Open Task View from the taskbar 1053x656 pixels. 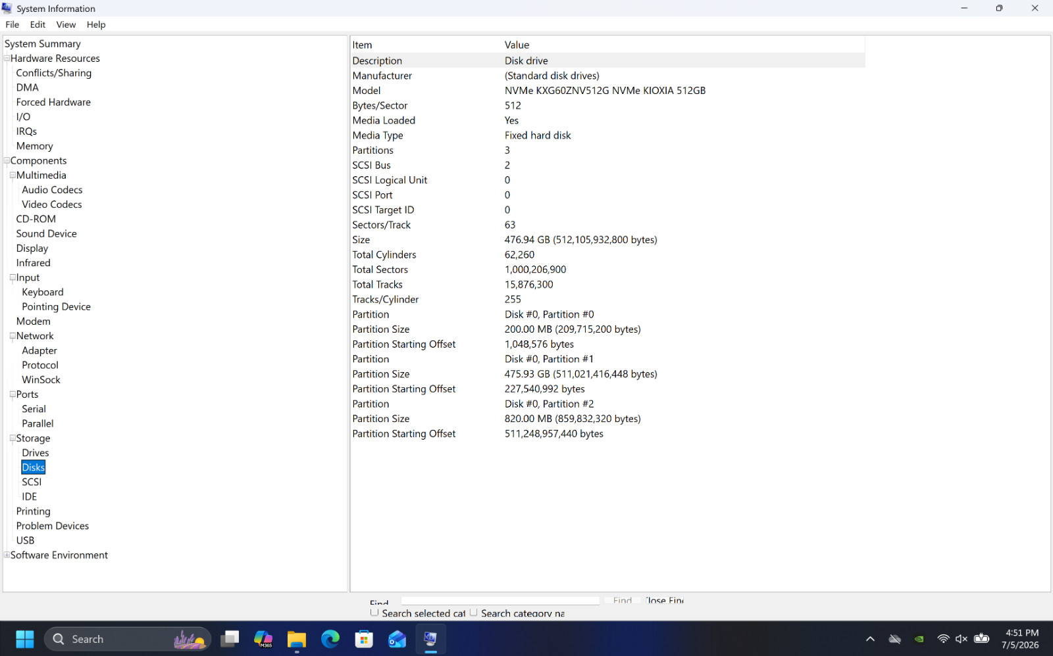point(230,639)
